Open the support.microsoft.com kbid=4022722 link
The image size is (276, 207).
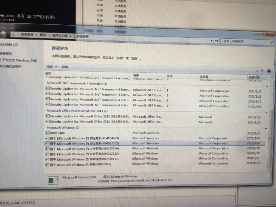coord(141,180)
